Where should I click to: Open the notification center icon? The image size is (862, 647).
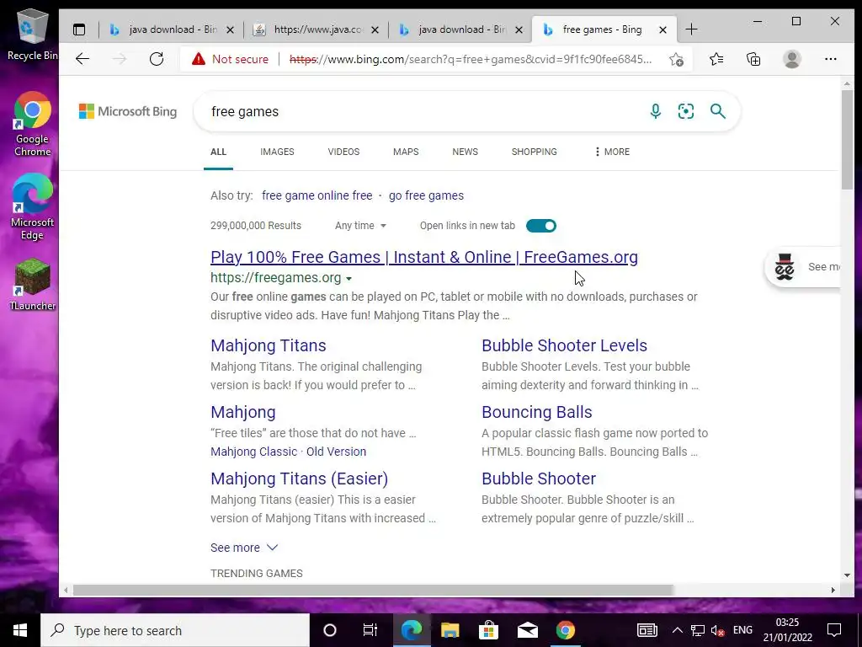834,630
